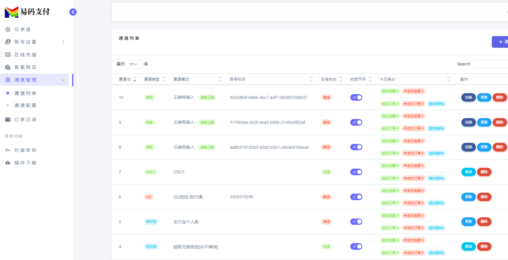Image resolution: width=508 pixels, height=260 pixels.
Task: Click the 在线充值 recharge icon
Action: [8, 55]
